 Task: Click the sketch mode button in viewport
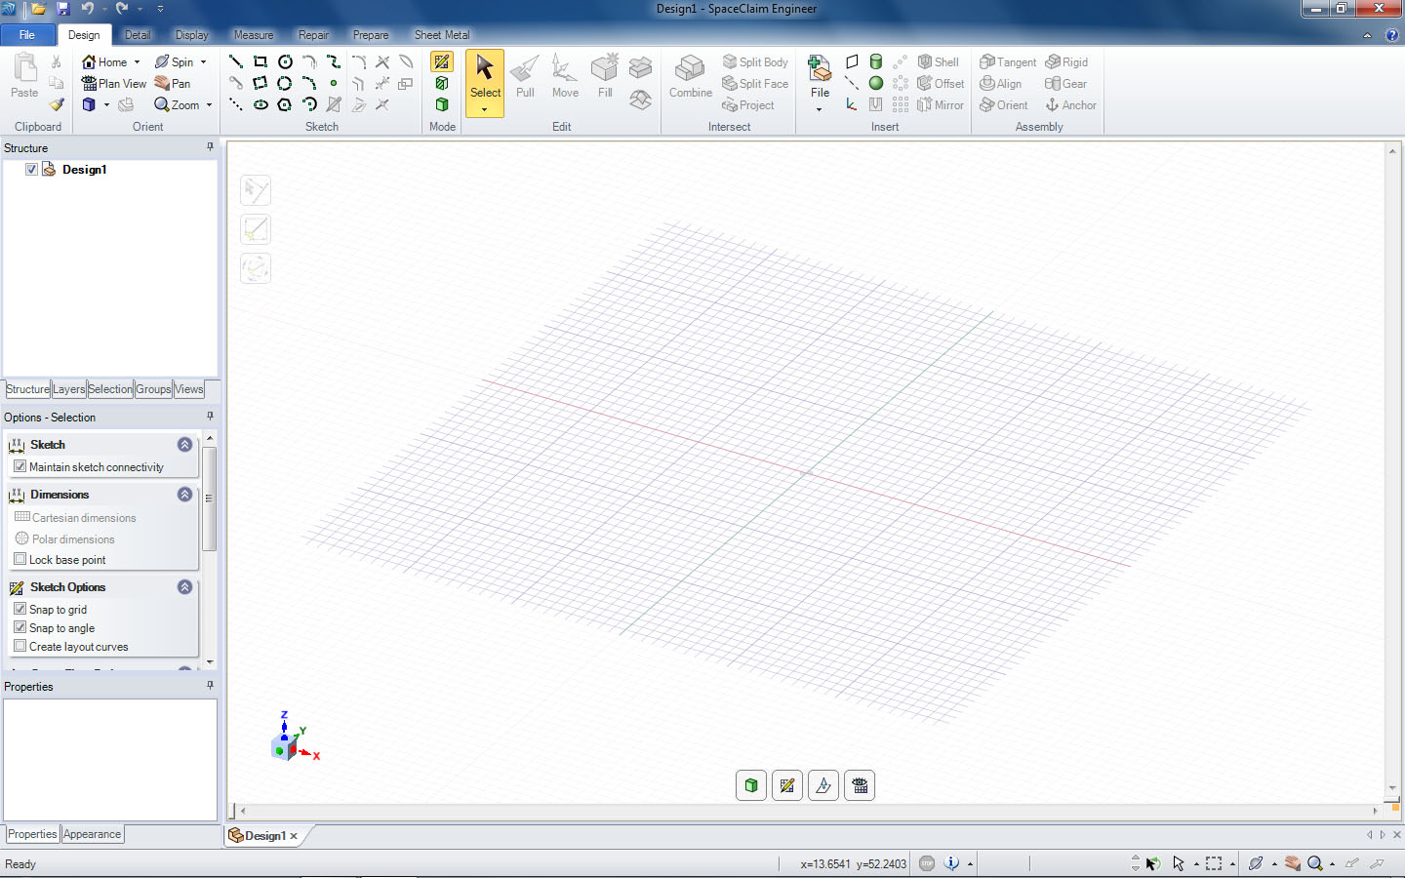(787, 785)
